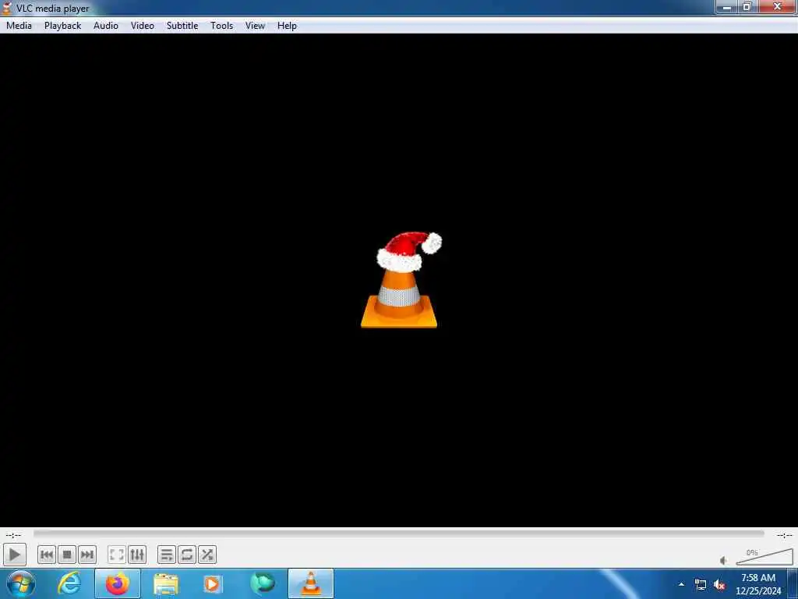Viewport: 798px width, 599px height.
Task: Stop playback with the Stop button
Action: 67,555
